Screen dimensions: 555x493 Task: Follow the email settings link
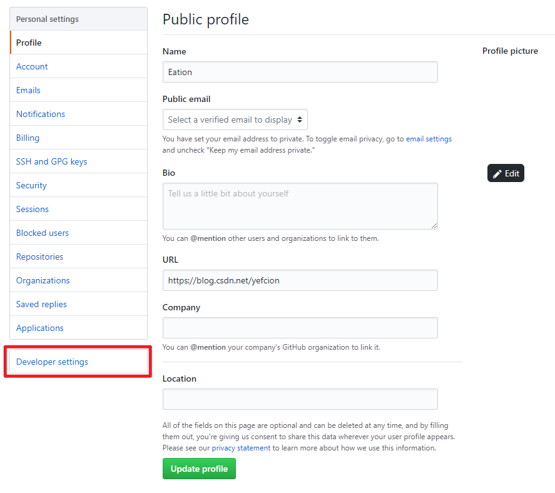429,139
